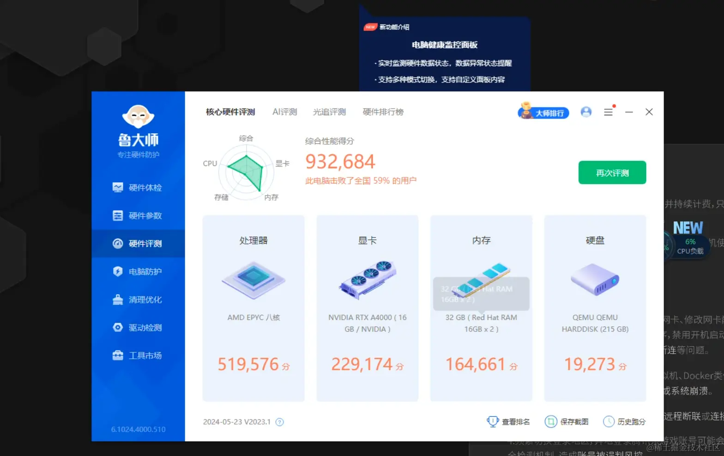Image resolution: width=724 pixels, height=456 pixels.
Task: Open the user account avatar icon
Action: click(586, 112)
